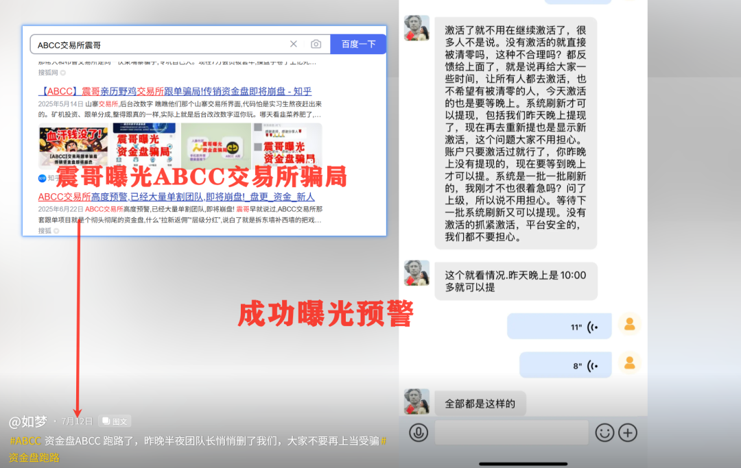Image resolution: width=741 pixels, height=468 pixels.
Task: Click the contact icon beside the 11" voice message
Action: click(x=629, y=325)
